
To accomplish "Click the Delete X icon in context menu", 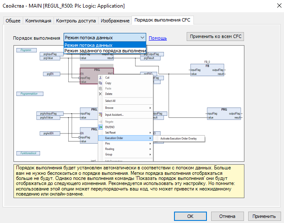I will tap(100, 94).
